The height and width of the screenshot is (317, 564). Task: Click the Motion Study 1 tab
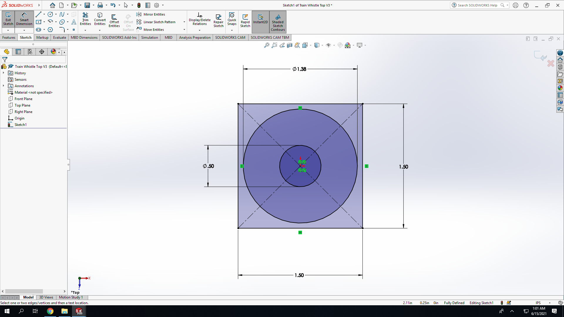(71, 297)
